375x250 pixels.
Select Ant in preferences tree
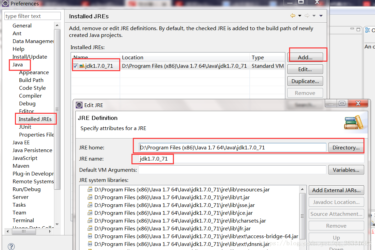pos(17,34)
